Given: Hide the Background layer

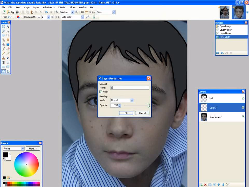Looking at the screenshot, I should click(x=243, y=117).
